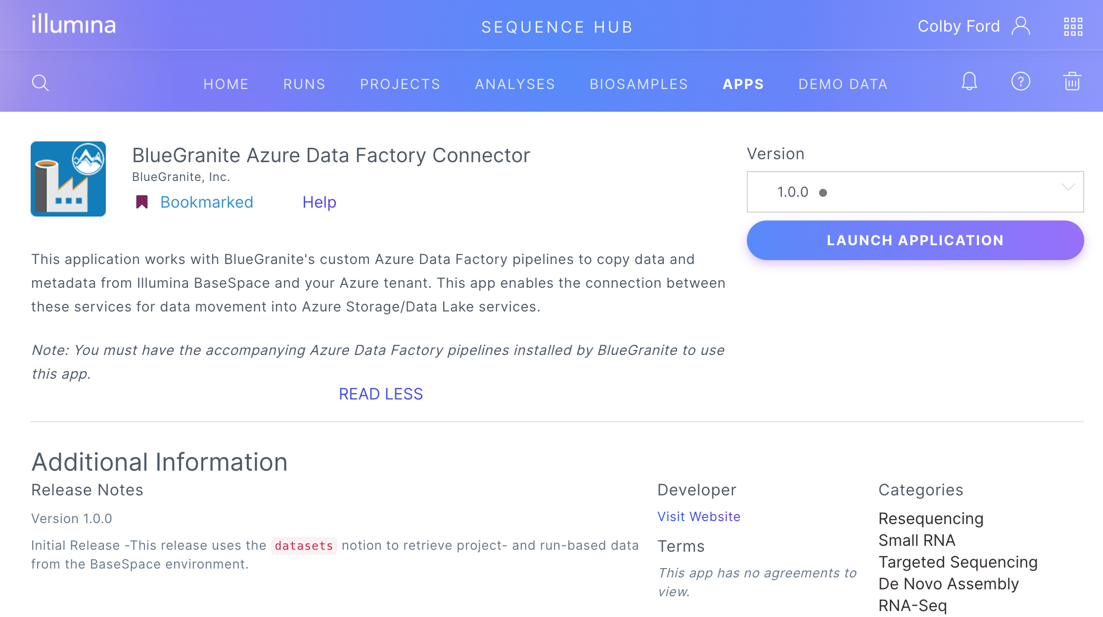Click the italic Note about required pipelines
The height and width of the screenshot is (617, 1103).
pyautogui.click(x=378, y=362)
